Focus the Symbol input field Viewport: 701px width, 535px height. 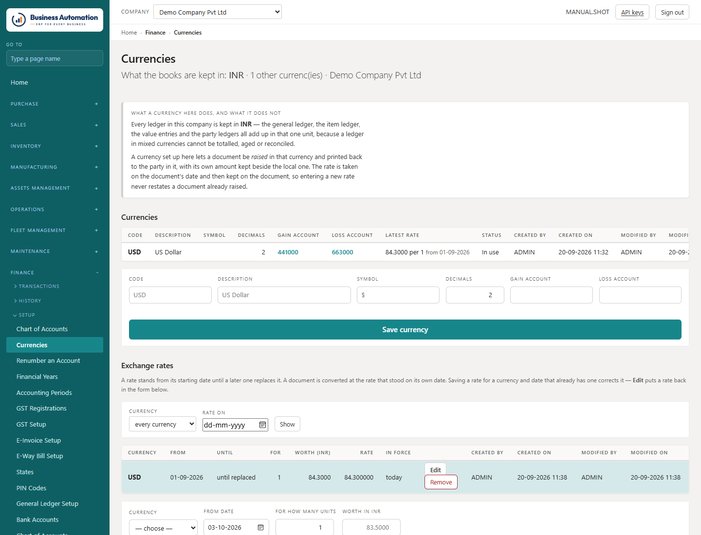(x=398, y=295)
